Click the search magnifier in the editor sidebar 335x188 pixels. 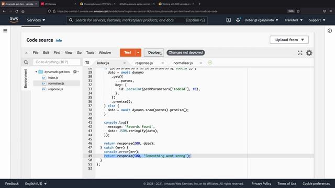click(x=26, y=62)
